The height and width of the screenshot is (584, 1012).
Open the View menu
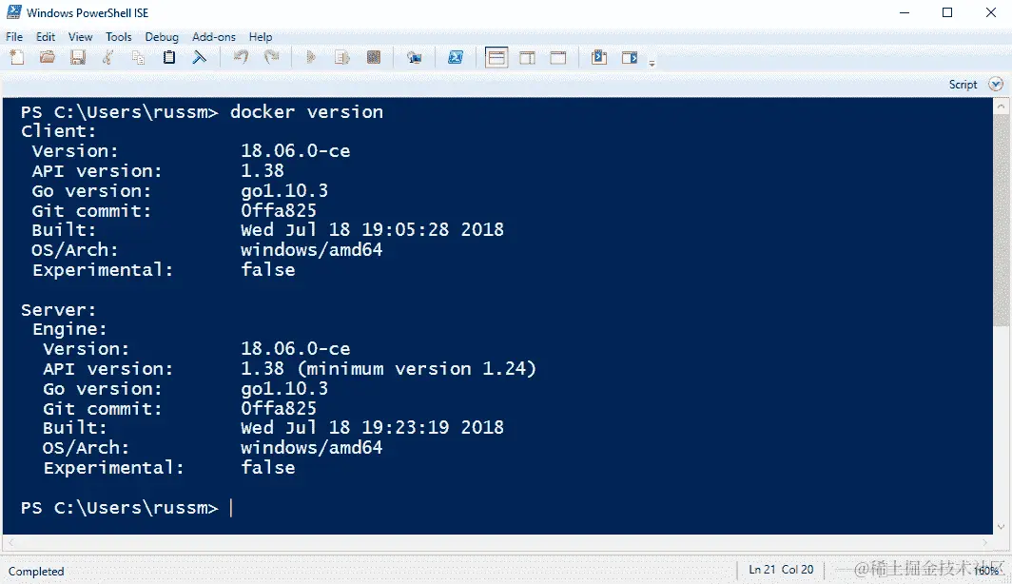pos(80,37)
